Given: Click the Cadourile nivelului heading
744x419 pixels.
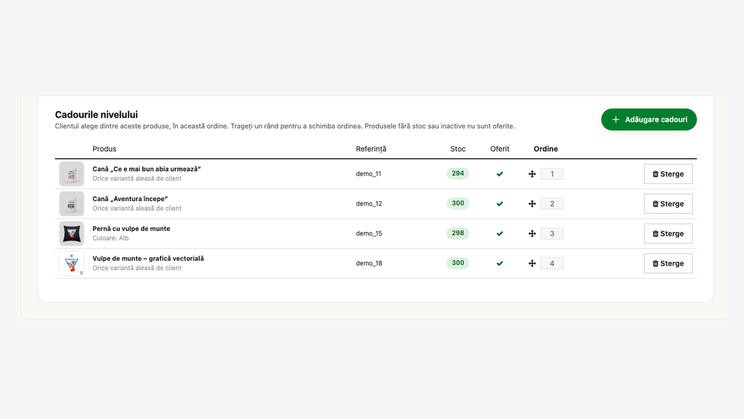Looking at the screenshot, I should (96, 114).
